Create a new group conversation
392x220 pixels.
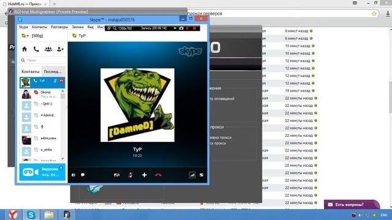[48, 49]
